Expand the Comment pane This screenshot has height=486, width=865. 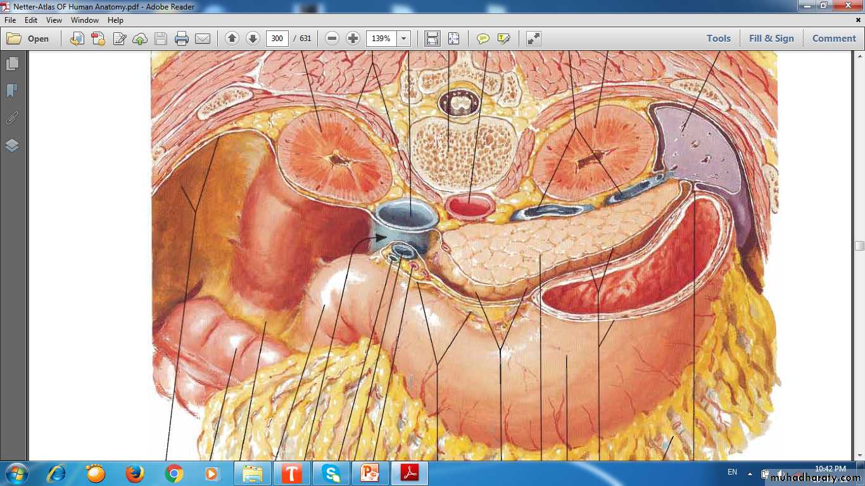(x=834, y=39)
